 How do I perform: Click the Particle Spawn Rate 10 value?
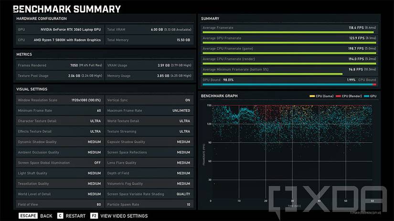(x=189, y=204)
